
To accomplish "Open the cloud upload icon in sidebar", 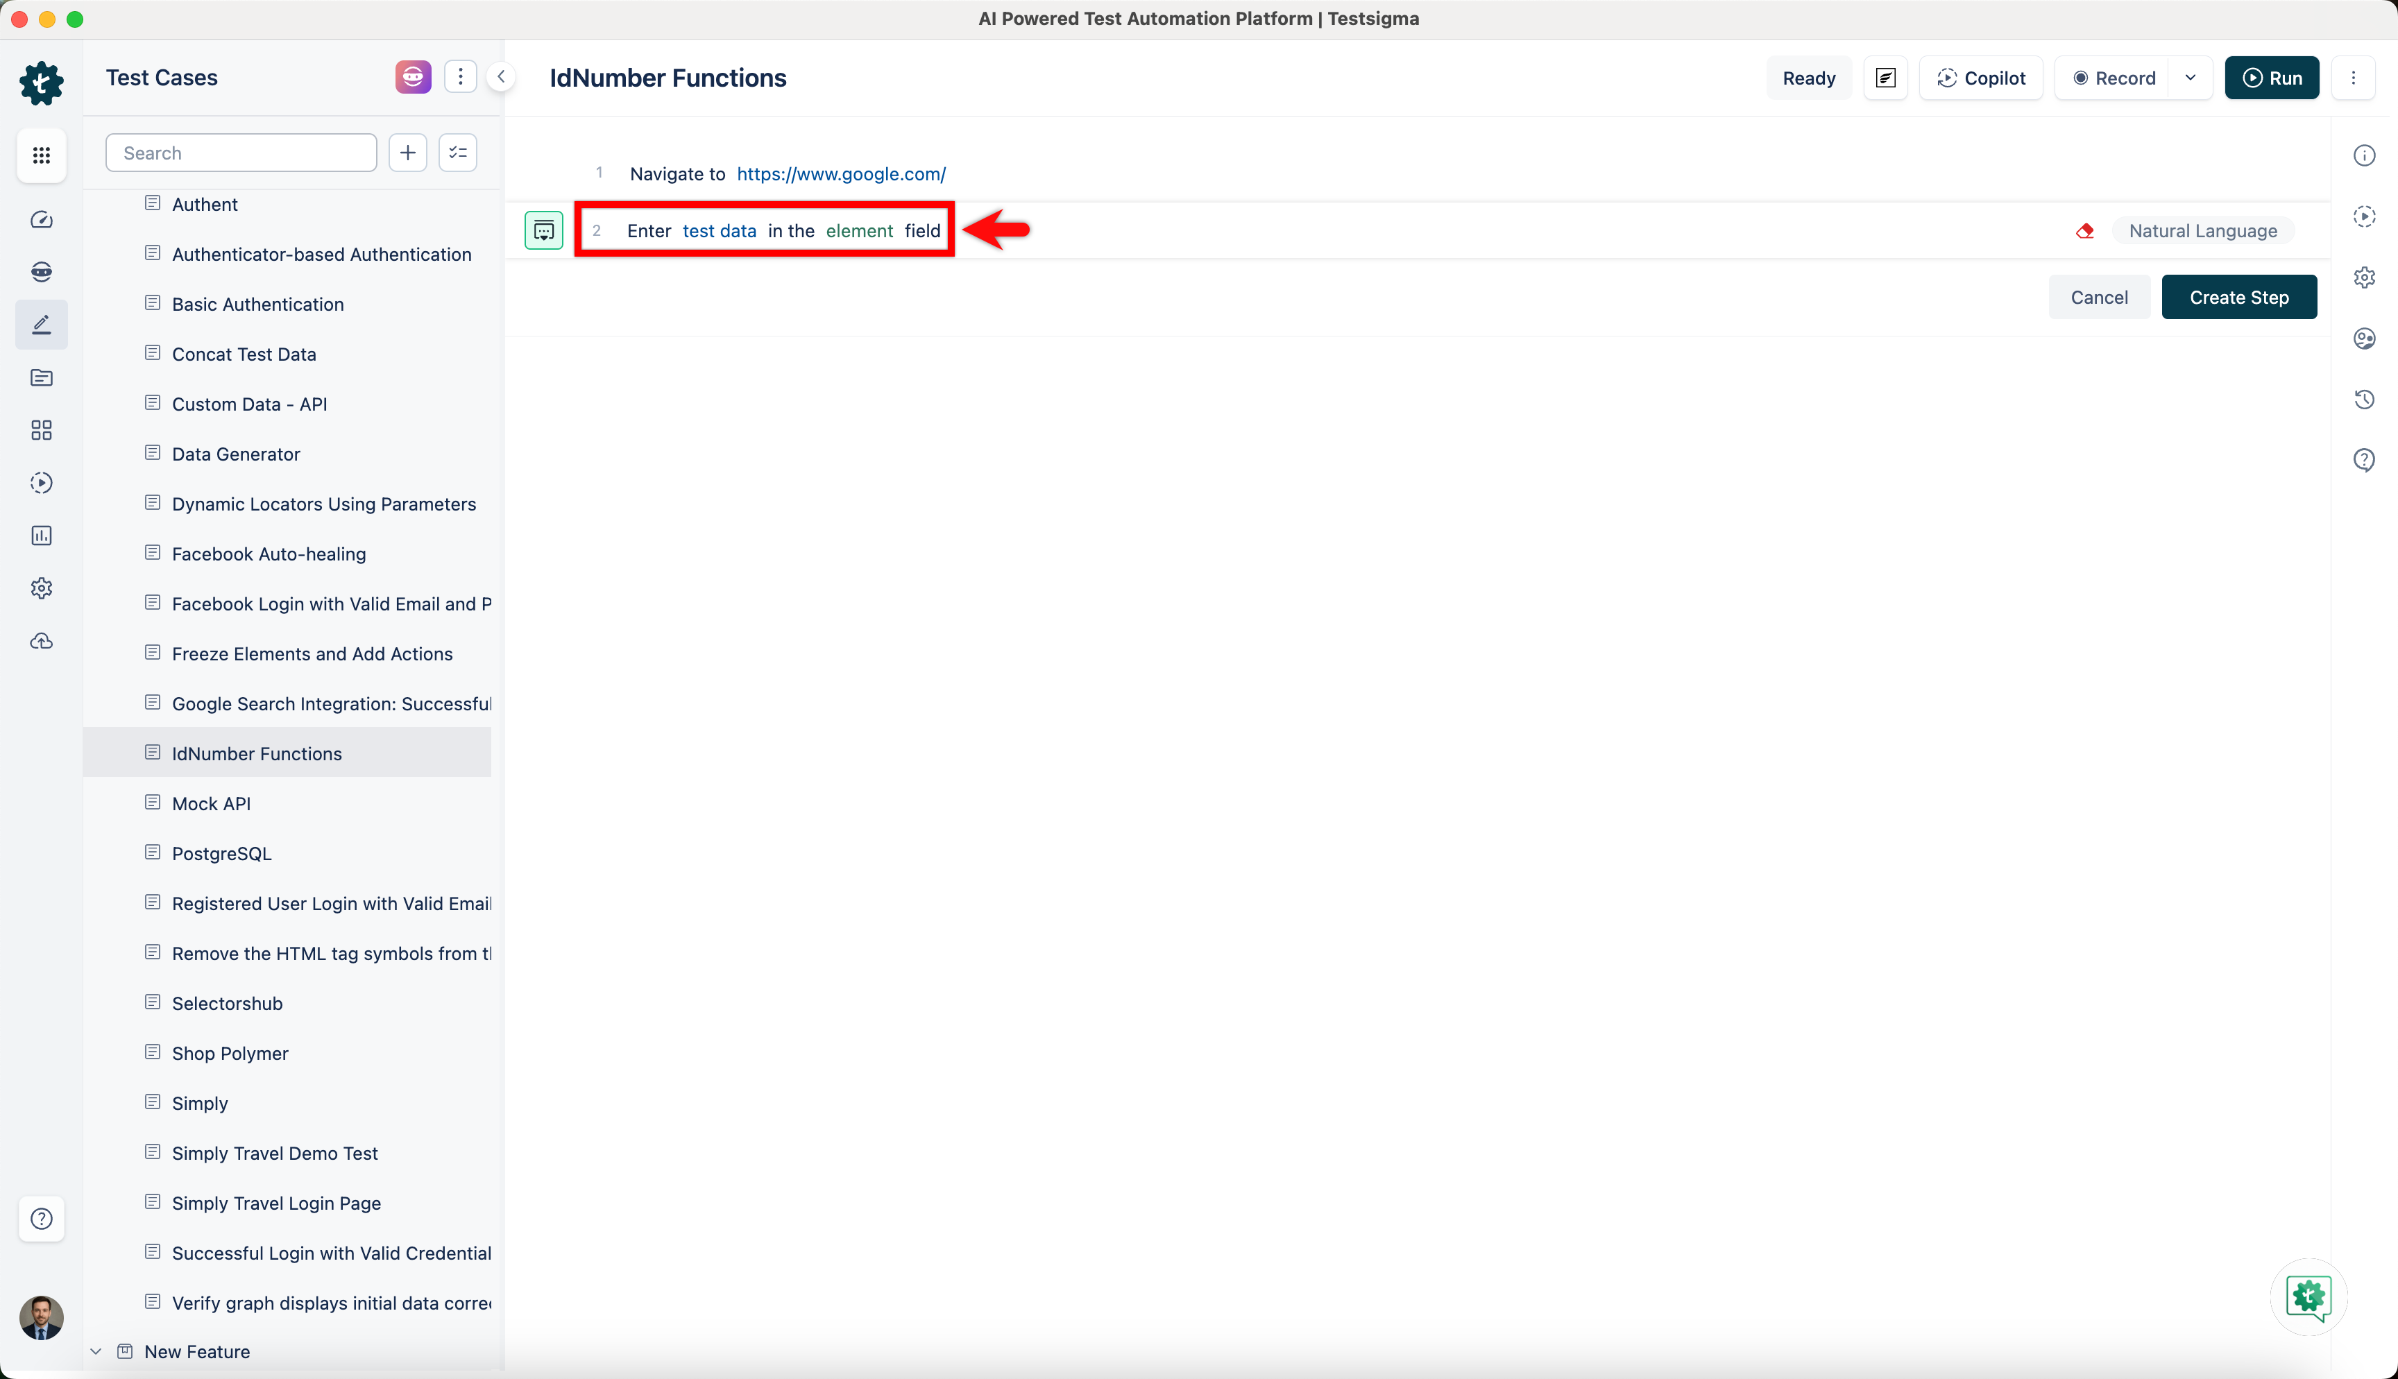I will click(42, 641).
